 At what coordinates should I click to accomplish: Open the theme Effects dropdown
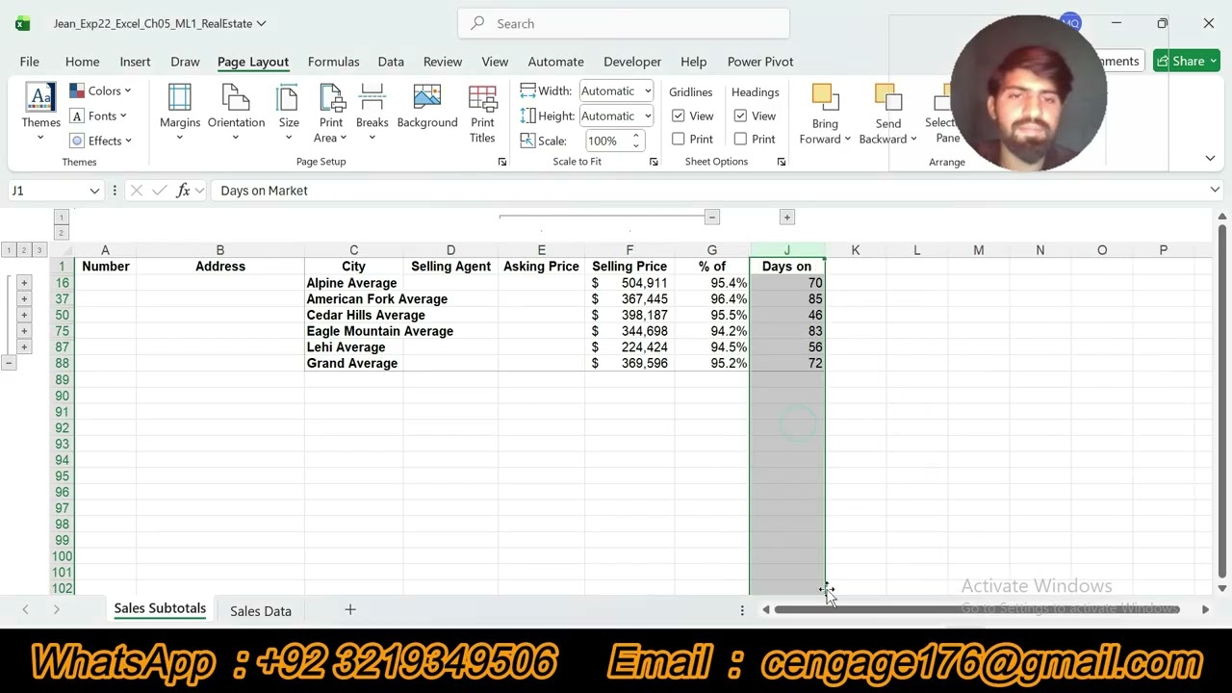[x=101, y=141]
